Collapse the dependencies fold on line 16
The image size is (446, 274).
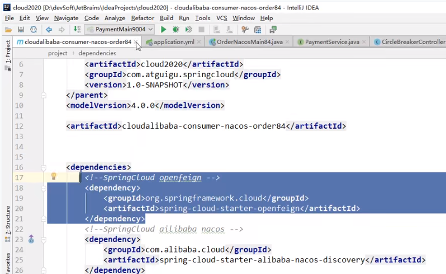pyautogui.click(x=44, y=168)
